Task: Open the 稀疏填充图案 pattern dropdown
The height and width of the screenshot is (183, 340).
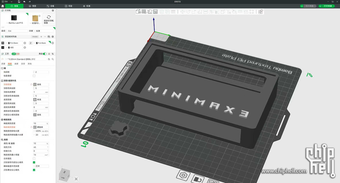Action: pyautogui.click(x=41, y=127)
